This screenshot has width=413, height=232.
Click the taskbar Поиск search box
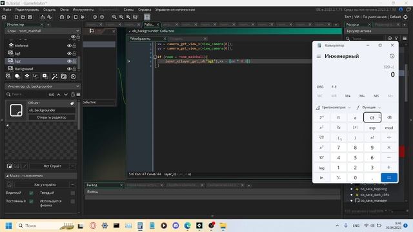coord(45,226)
